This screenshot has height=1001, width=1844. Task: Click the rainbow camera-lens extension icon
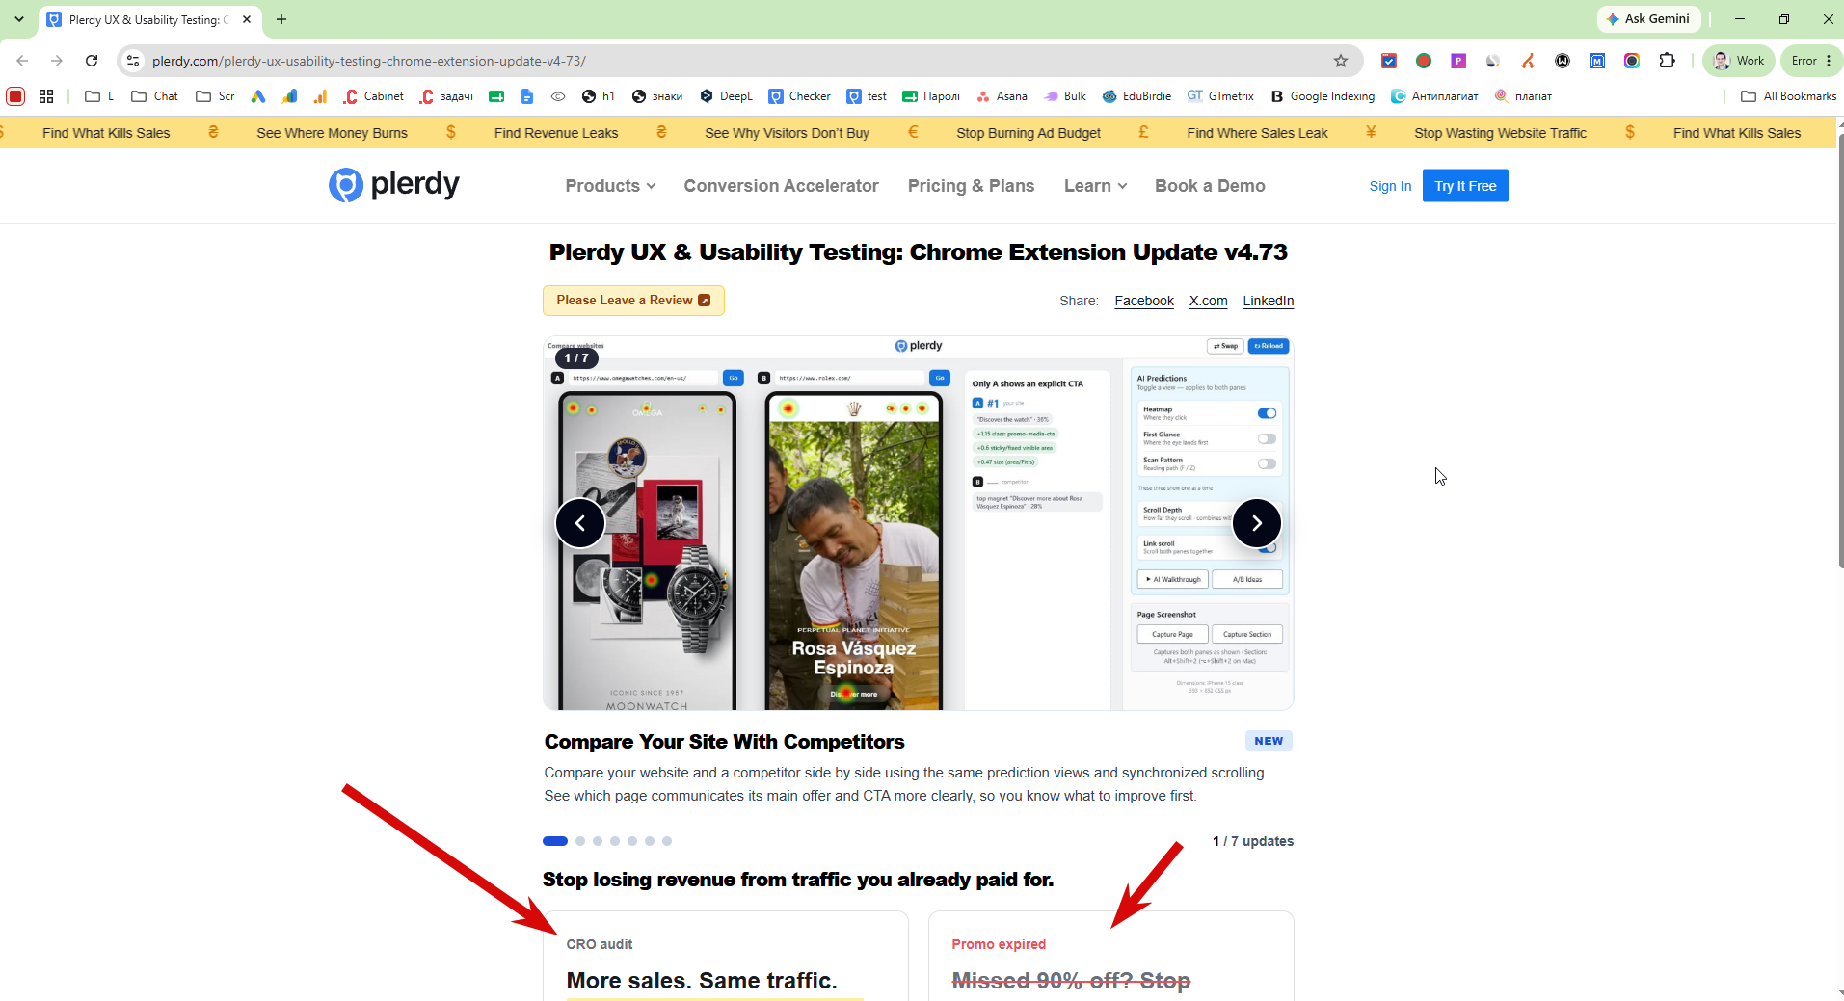[1632, 61]
